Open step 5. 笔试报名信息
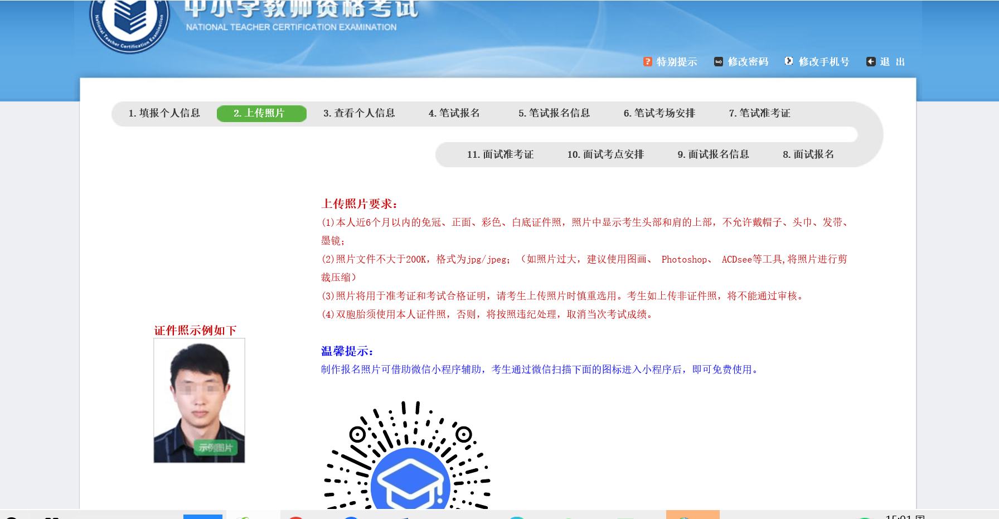This screenshot has width=999, height=519. (554, 113)
